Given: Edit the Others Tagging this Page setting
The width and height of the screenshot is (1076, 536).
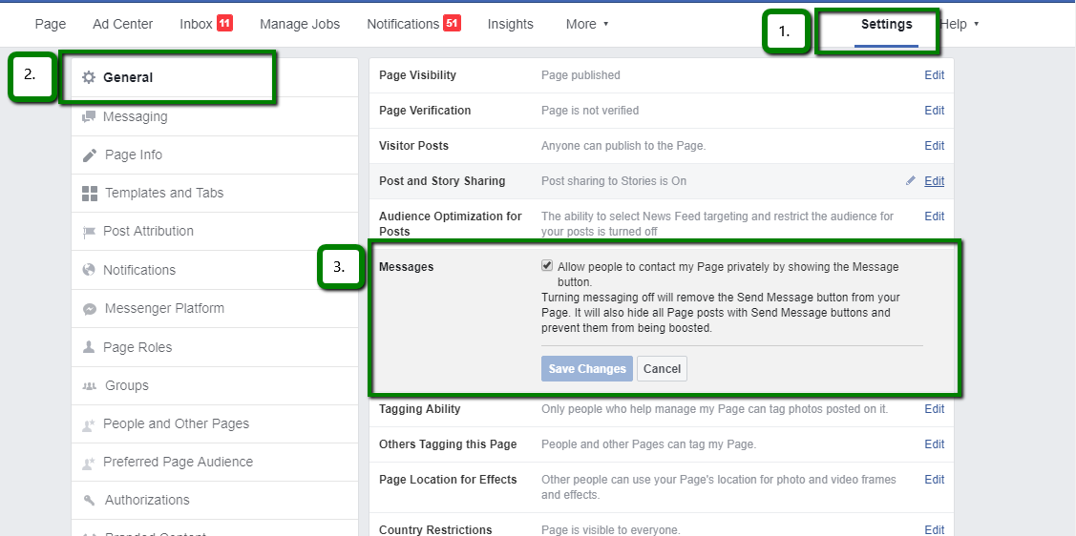Looking at the screenshot, I should tap(934, 444).
